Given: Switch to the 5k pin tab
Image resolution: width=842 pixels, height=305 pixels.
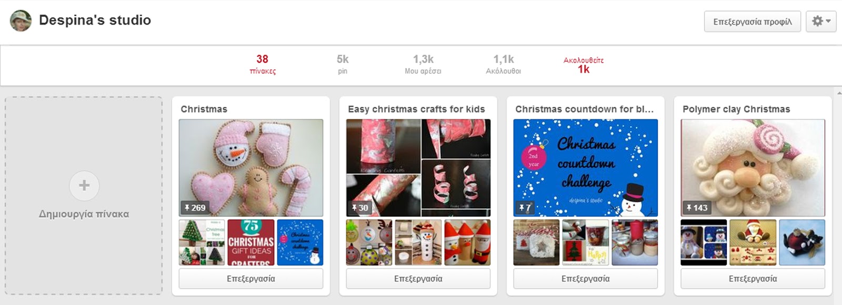Looking at the screenshot, I should tap(343, 64).
